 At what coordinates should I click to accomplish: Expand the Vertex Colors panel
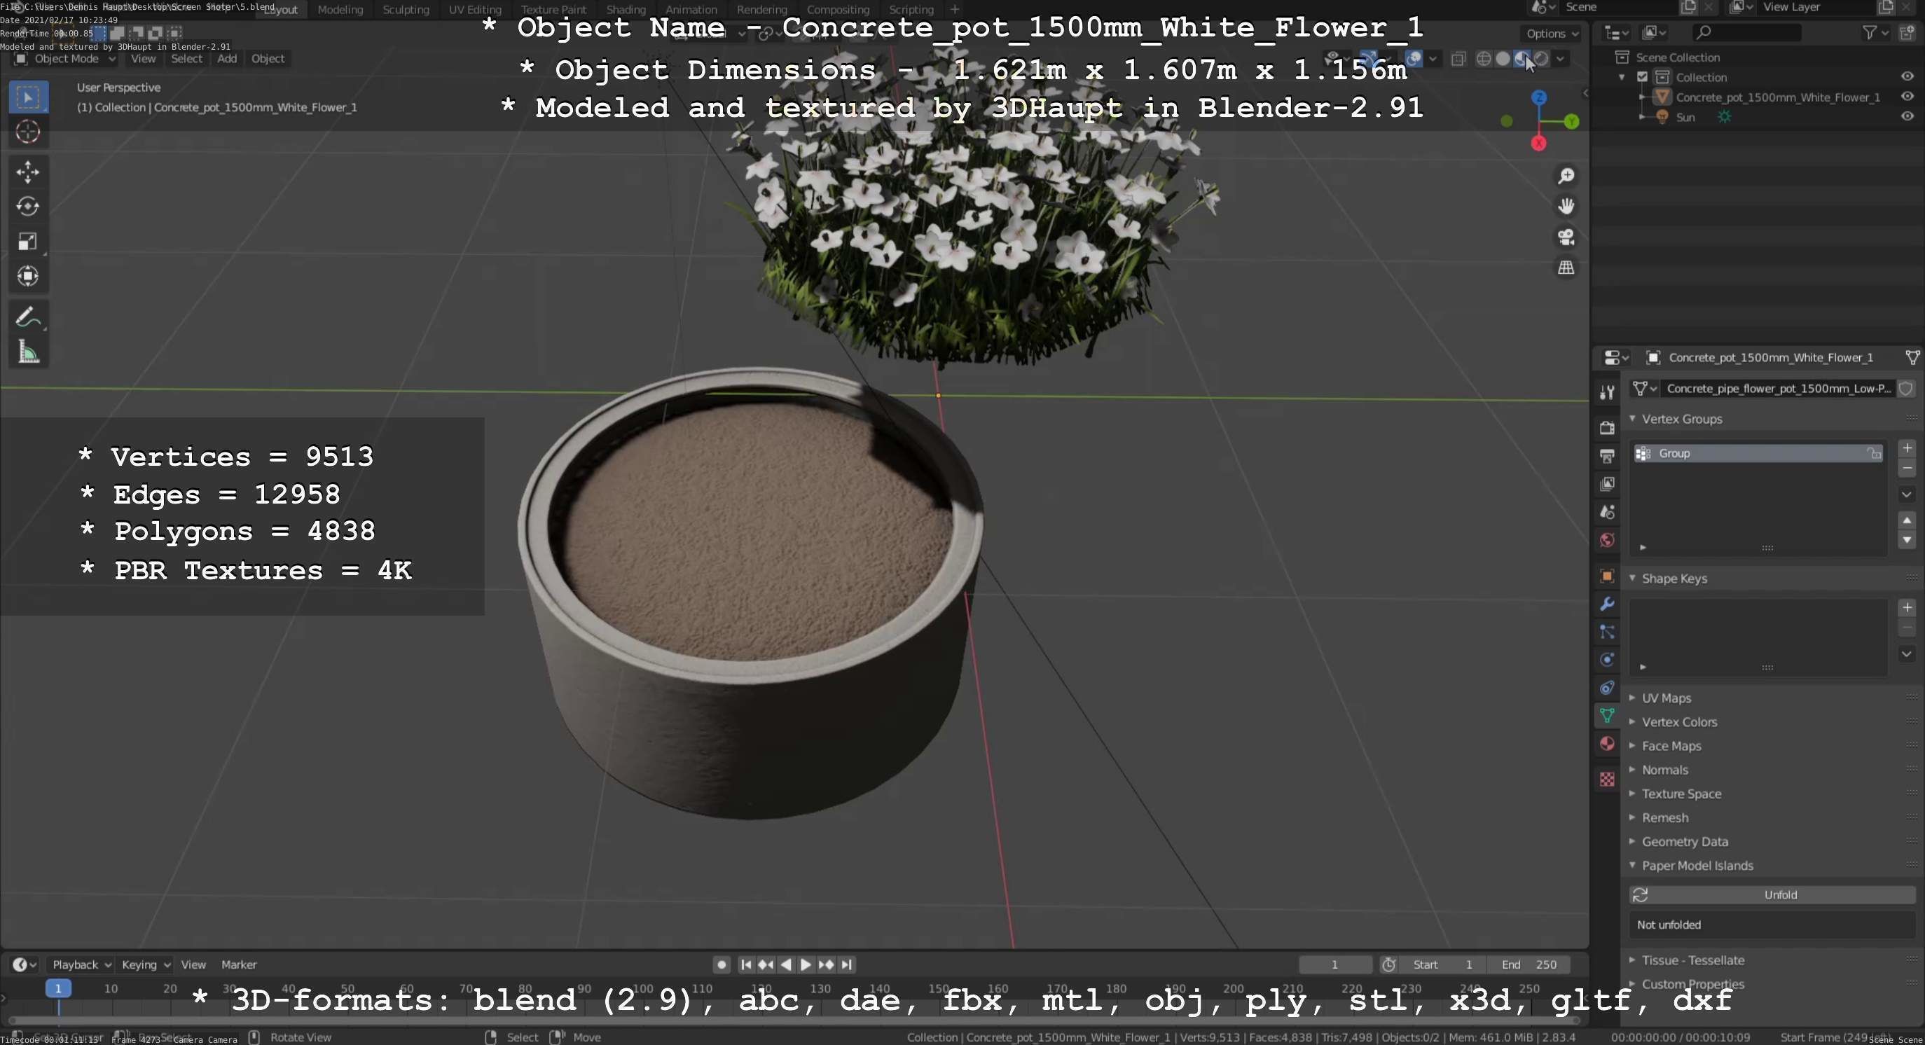click(1632, 721)
